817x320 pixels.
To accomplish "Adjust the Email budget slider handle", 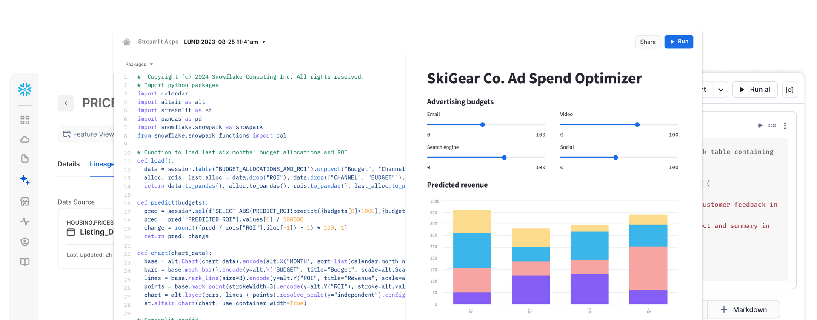I will (483, 125).
